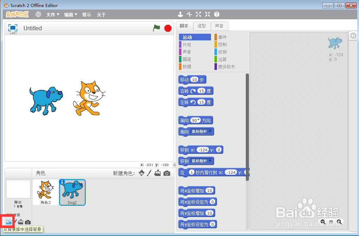Open the help tips question mark panel
Screen dimensions: 359x236
click(x=353, y=36)
